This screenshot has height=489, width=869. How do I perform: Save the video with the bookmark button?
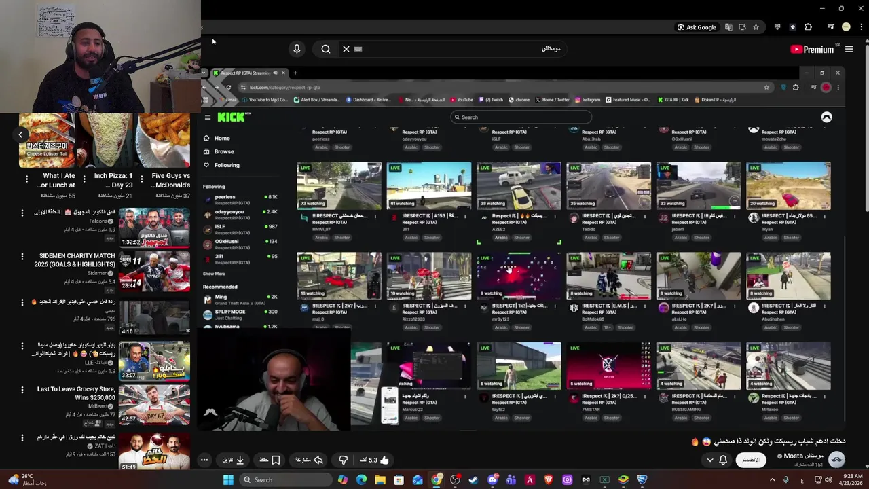[270, 460]
